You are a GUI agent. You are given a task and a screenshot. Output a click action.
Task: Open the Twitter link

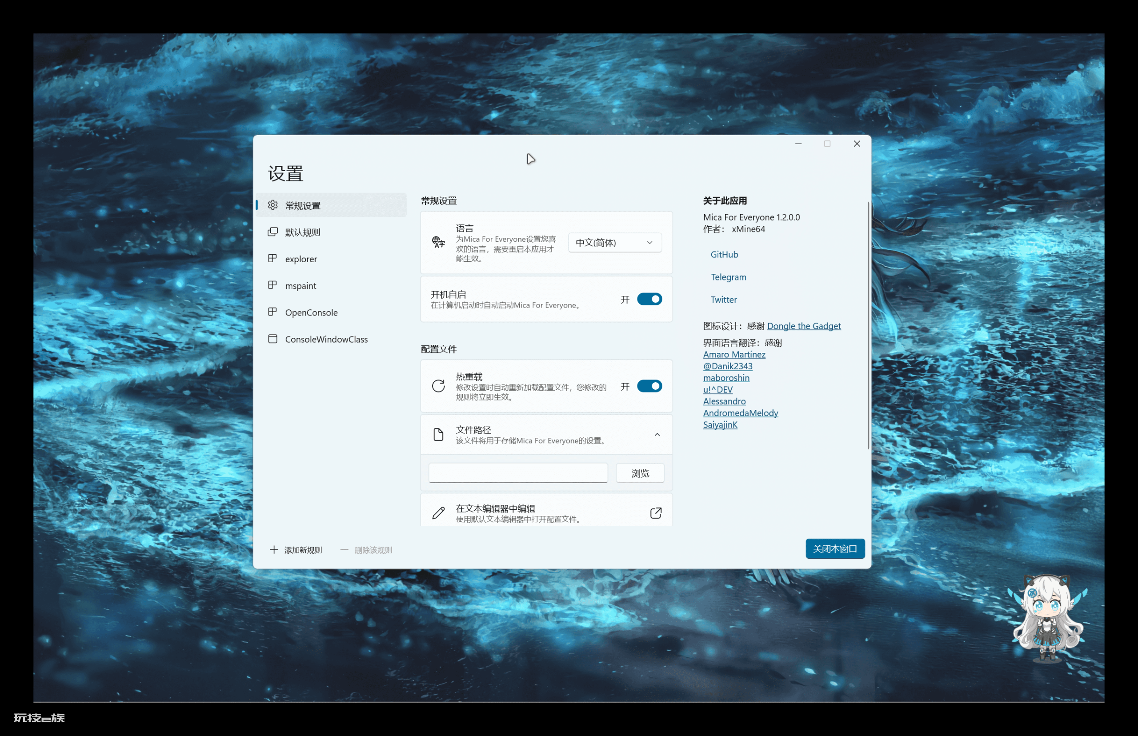point(724,299)
